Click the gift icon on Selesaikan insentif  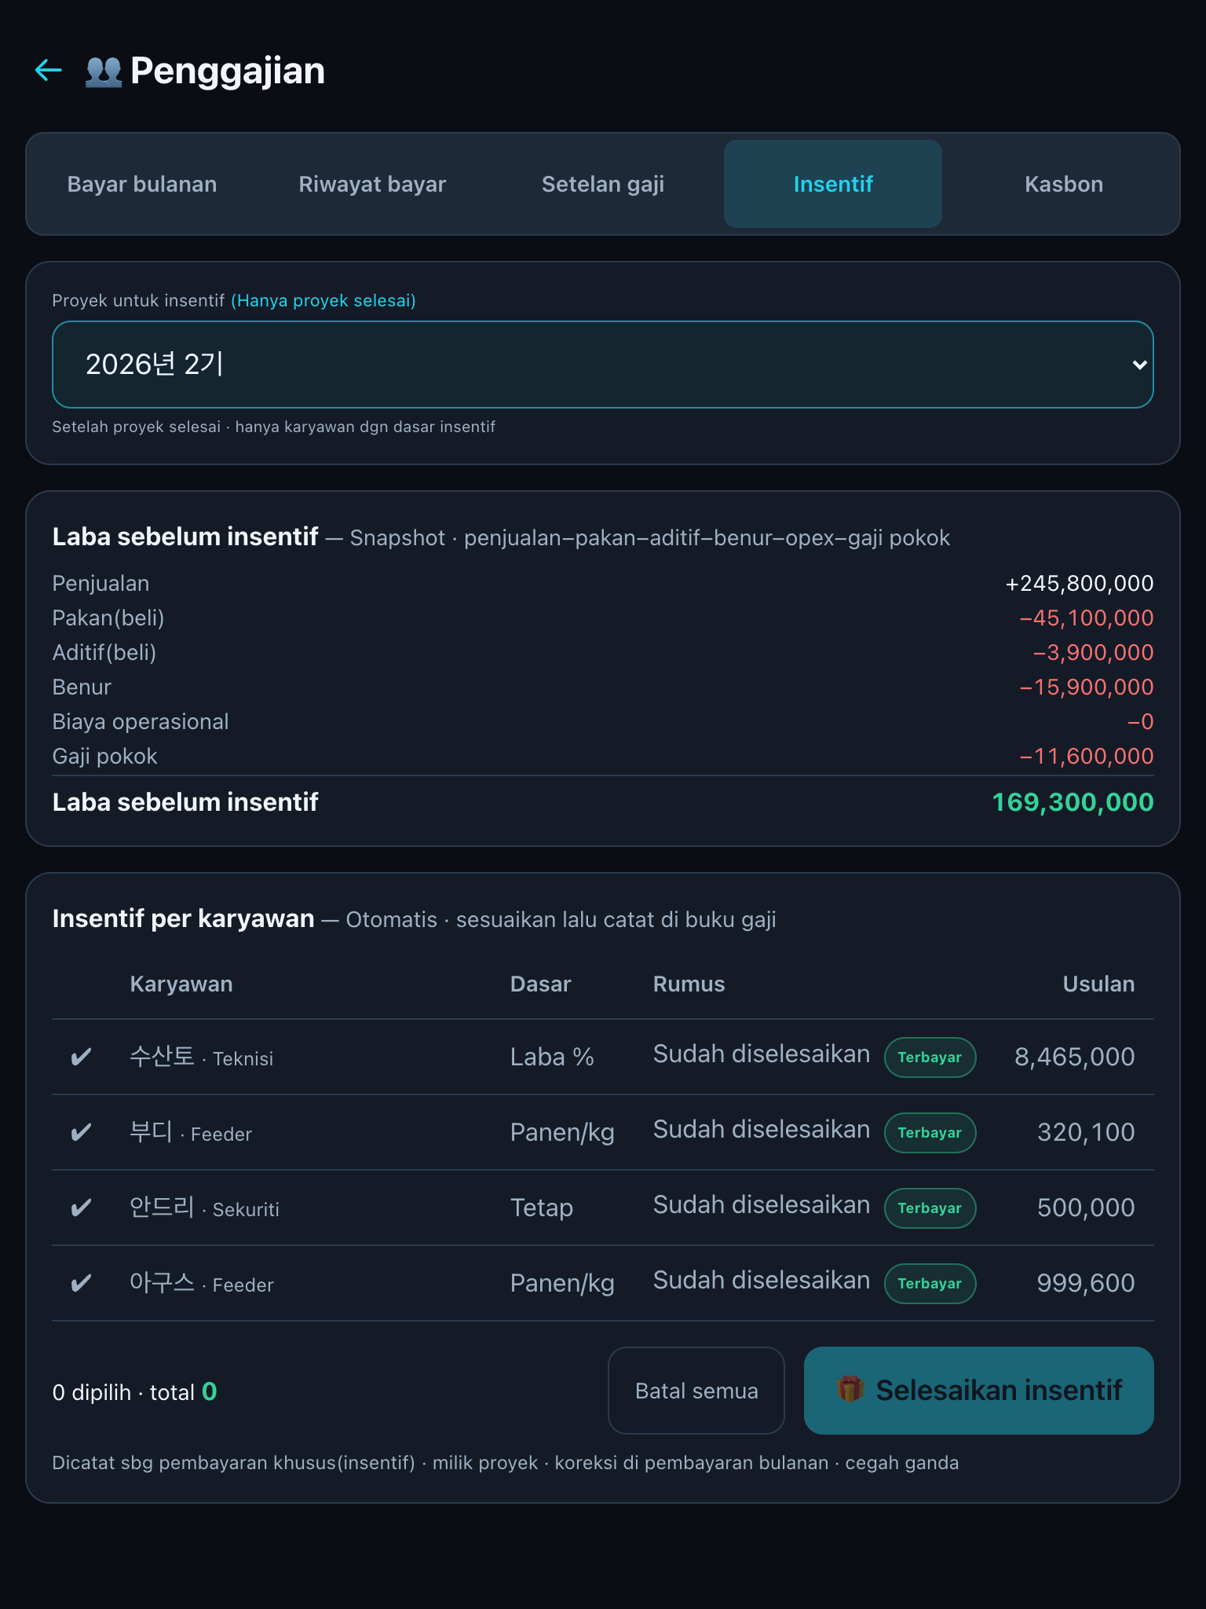tap(850, 1389)
